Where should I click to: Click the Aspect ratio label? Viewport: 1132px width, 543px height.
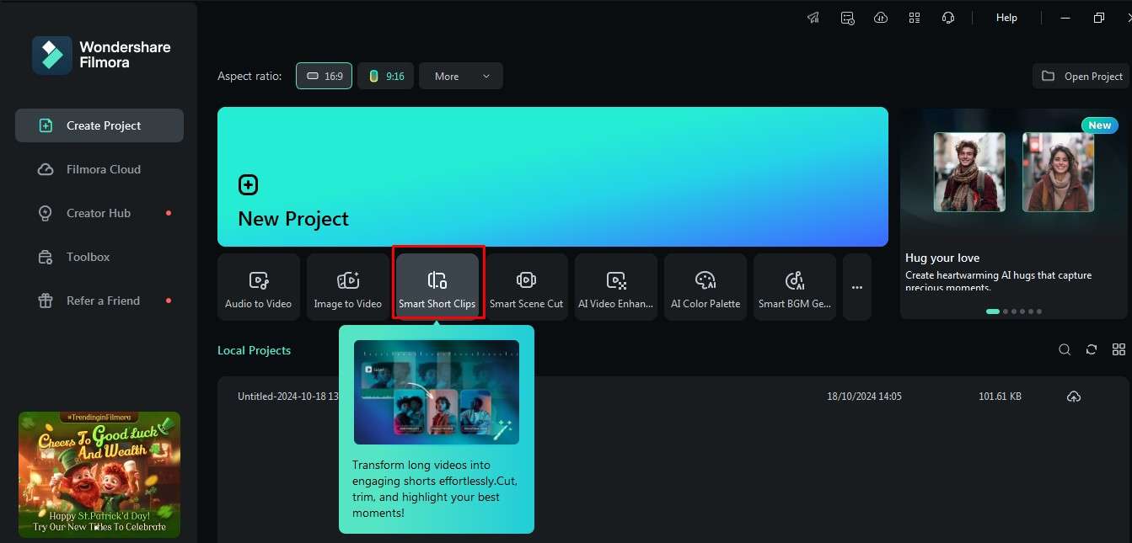[250, 76]
